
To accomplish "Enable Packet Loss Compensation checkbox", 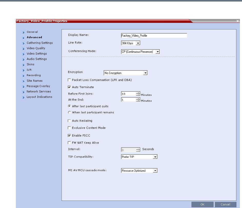I will point(69,80).
